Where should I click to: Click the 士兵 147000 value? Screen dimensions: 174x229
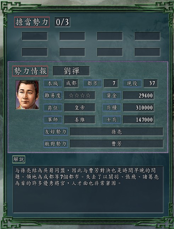point(139,120)
